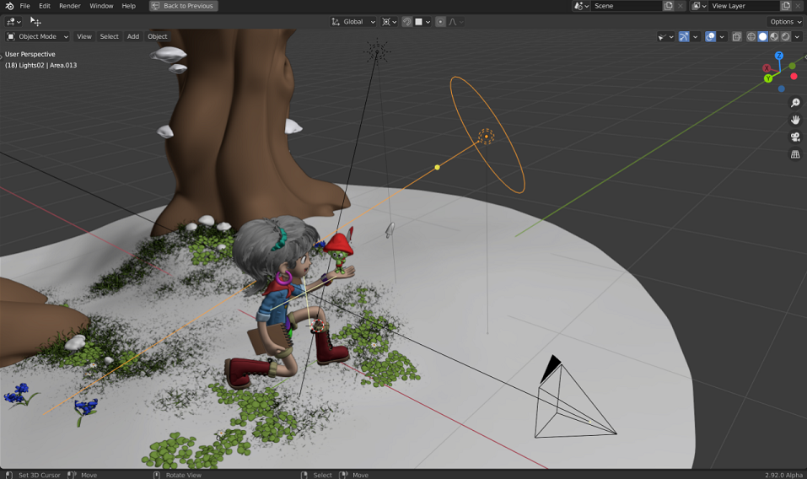Click the zoom magnifier viewport icon

795,103
